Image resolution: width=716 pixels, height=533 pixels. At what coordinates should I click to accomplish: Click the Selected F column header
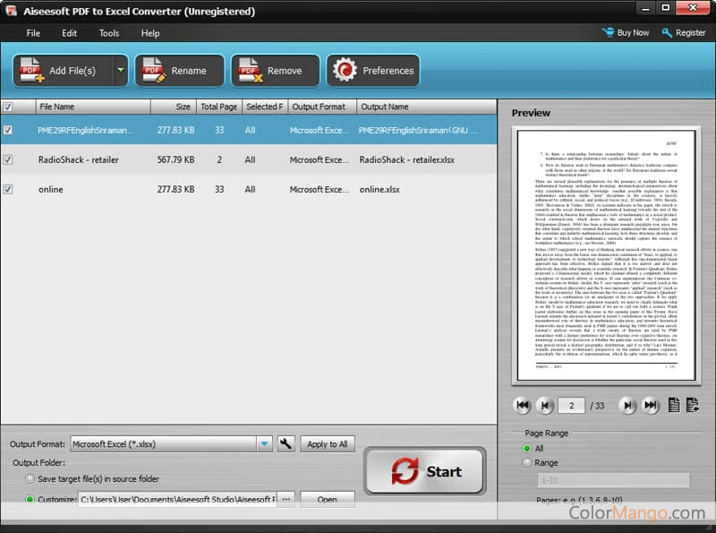point(265,107)
